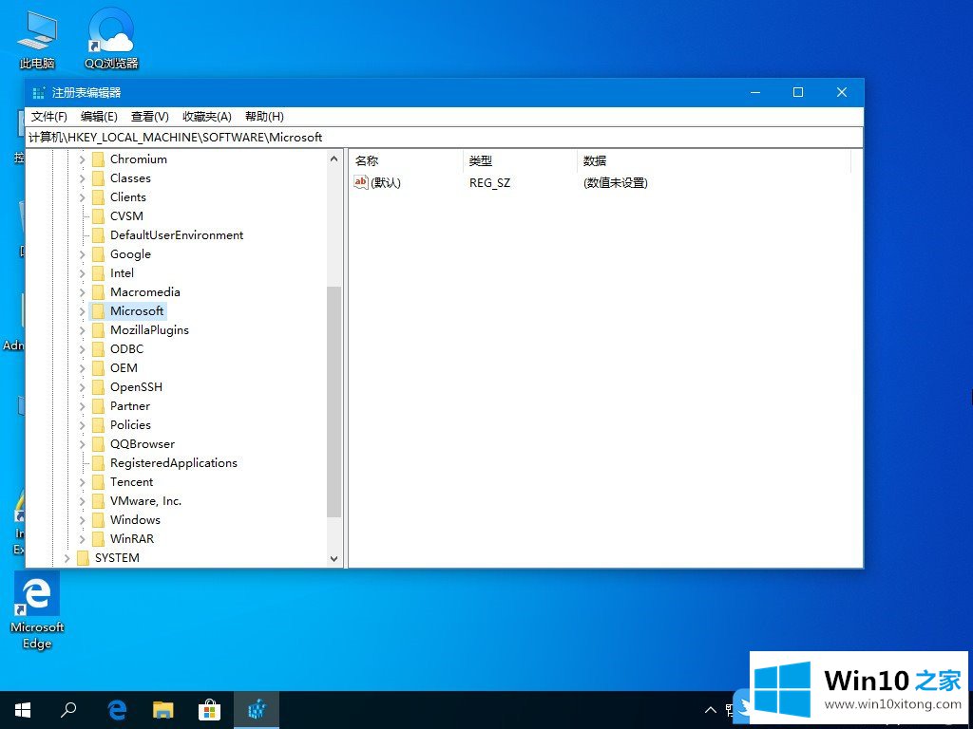The width and height of the screenshot is (973, 729).
Task: Click the registry path address bar
Action: pyautogui.click(x=445, y=138)
